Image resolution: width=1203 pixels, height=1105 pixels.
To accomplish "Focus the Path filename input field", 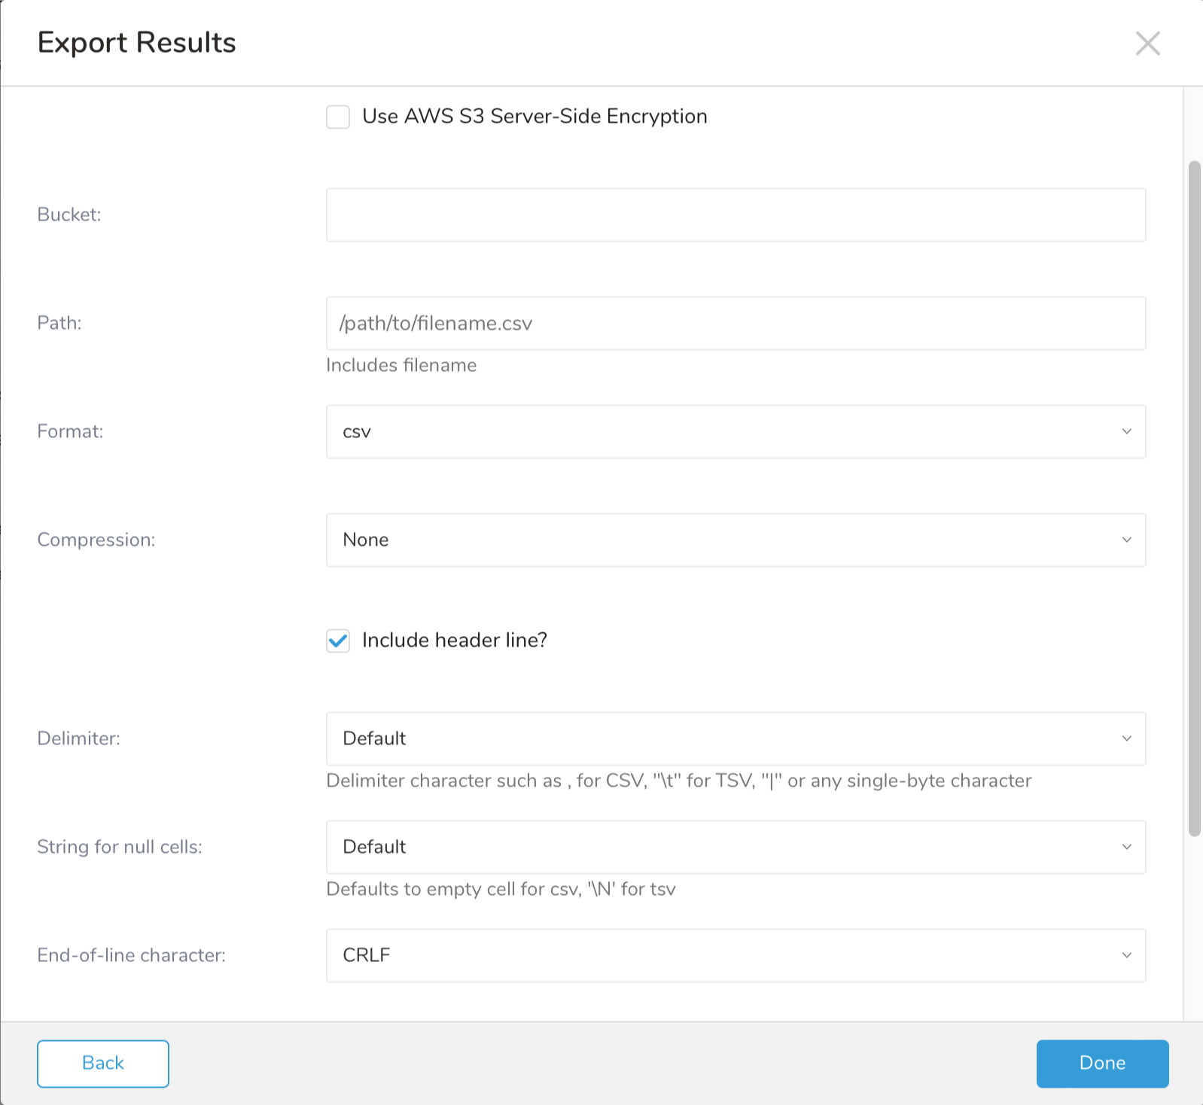I will pyautogui.click(x=736, y=324).
